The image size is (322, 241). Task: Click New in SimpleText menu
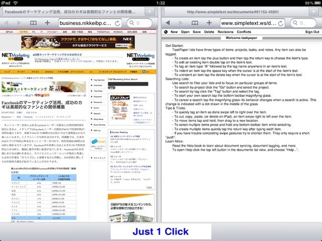pos(174,32)
